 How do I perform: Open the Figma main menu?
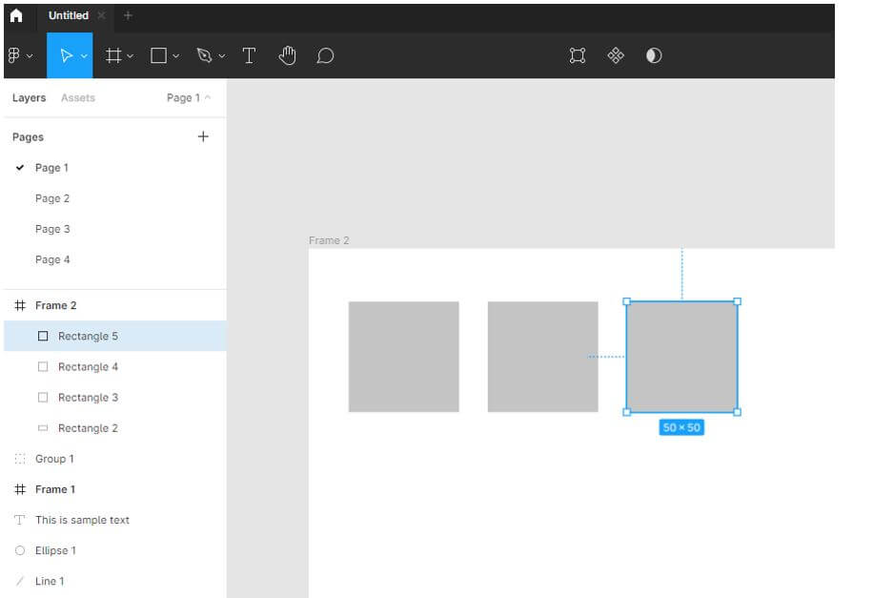point(14,55)
